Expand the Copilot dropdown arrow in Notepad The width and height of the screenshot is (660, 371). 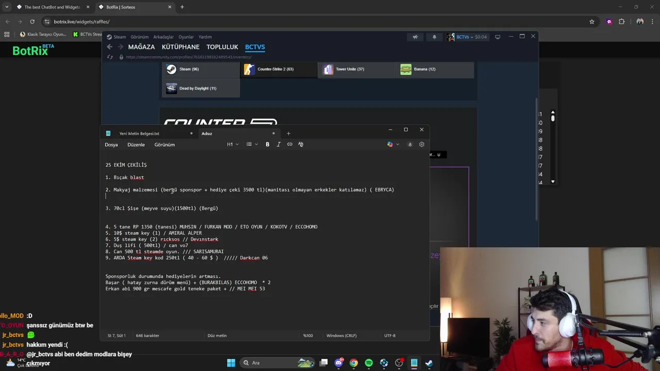pyautogui.click(x=397, y=144)
